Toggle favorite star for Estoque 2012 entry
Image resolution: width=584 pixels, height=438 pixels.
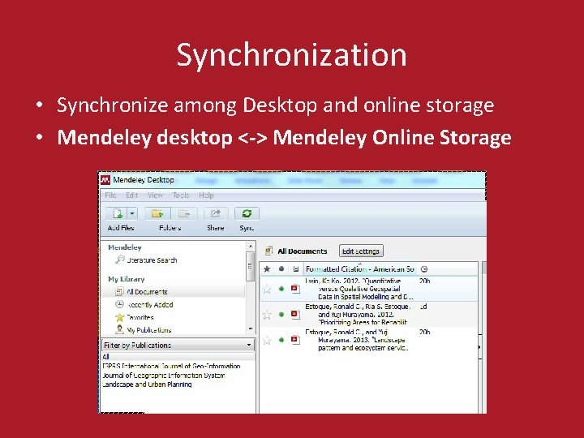click(267, 315)
